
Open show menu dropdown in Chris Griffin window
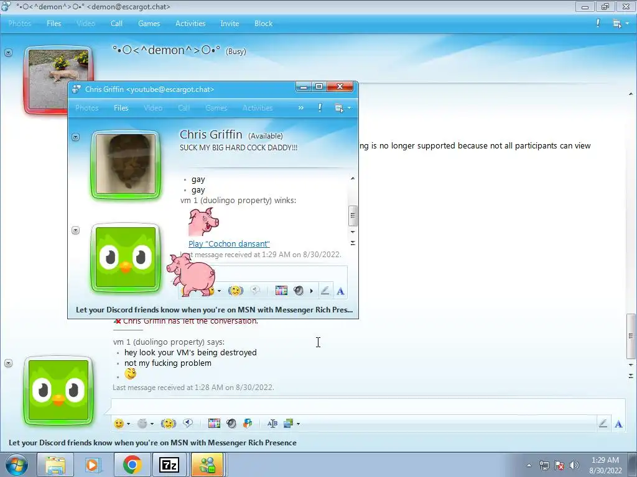(343, 108)
